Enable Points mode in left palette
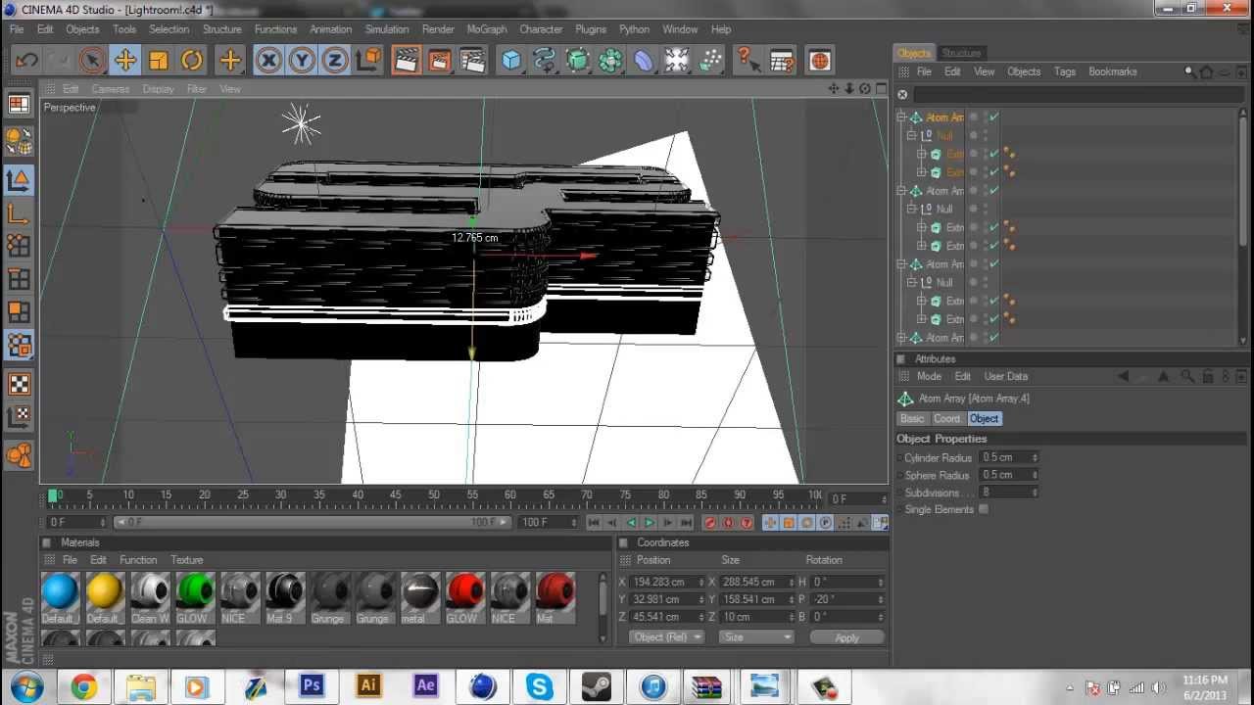The image size is (1254, 705). [19, 246]
